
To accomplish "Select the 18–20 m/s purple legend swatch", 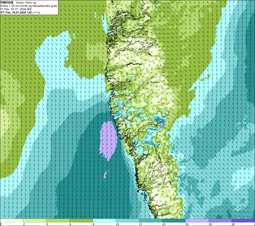I will [220, 220].
